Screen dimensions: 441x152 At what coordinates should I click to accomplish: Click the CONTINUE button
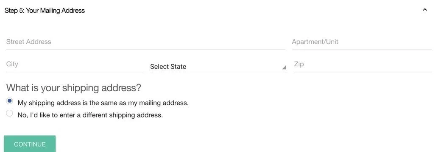point(30,144)
